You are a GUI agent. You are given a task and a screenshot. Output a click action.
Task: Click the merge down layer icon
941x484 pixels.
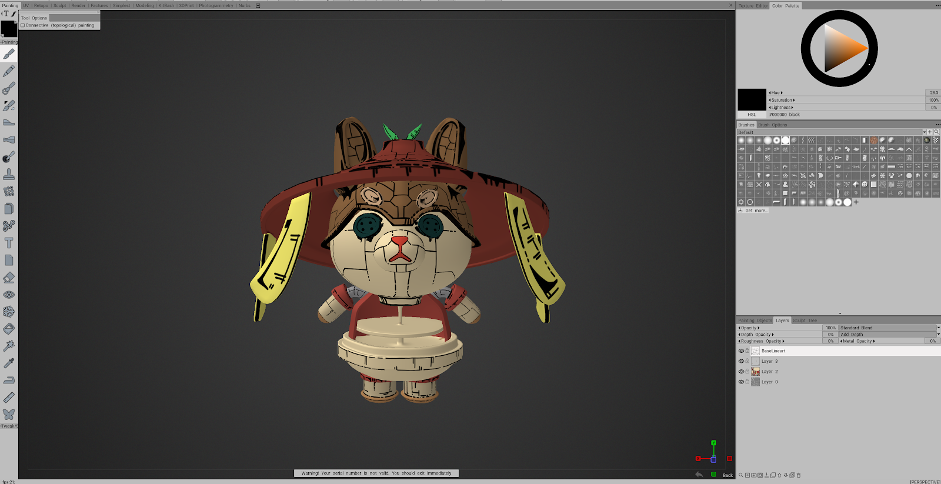pos(766,475)
